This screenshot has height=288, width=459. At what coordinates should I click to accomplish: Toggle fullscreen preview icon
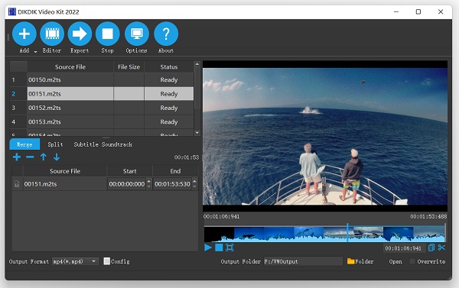[x=229, y=248]
